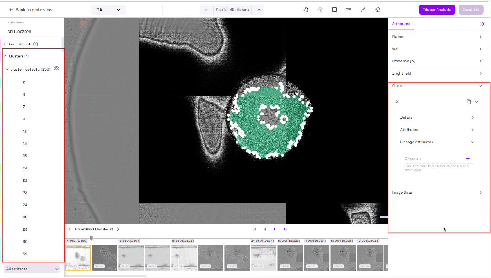
Task: Skip to the last timeline frame
Action: click(x=285, y=229)
